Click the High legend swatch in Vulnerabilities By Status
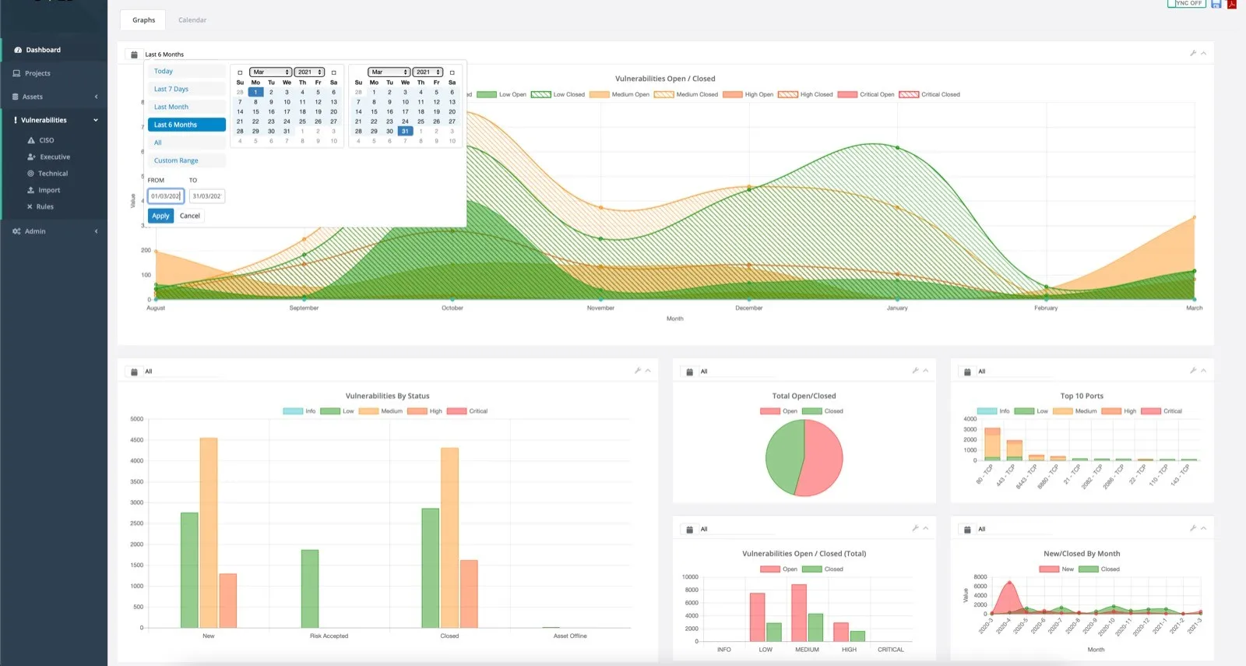 [x=417, y=411]
